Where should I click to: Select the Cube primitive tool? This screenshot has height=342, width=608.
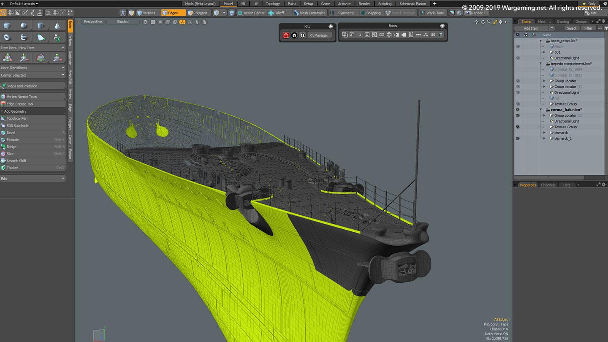click(7, 26)
